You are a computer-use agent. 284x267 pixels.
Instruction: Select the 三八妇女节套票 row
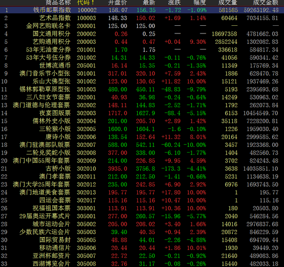click(x=142, y=97)
